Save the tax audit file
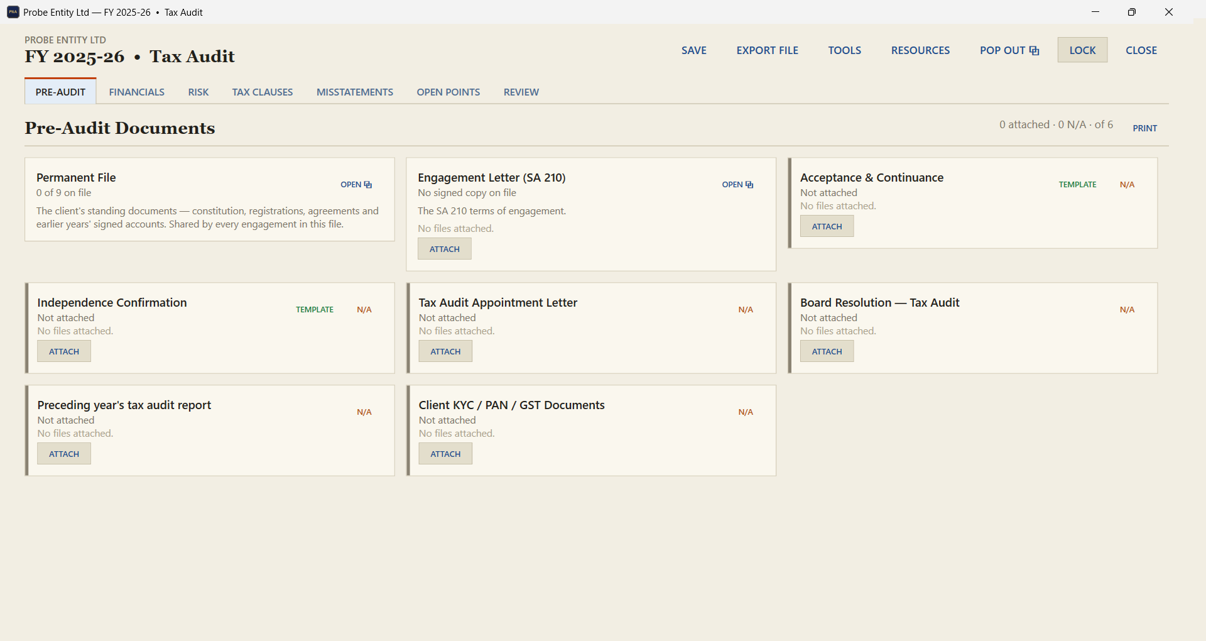Viewport: 1206px width, 641px height. 694,50
